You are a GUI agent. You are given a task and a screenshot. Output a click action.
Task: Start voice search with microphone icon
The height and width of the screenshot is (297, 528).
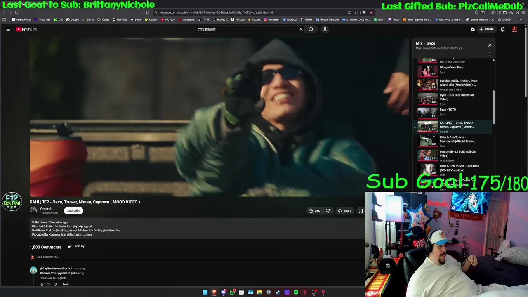point(325,29)
